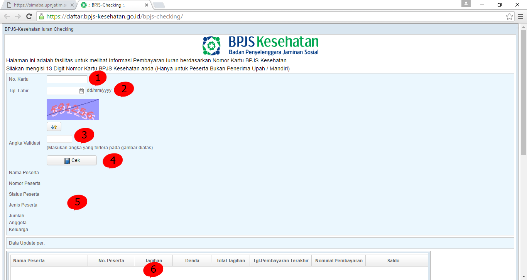Click the 'Status Peserta' label
The image size is (527, 280).
tap(24, 194)
